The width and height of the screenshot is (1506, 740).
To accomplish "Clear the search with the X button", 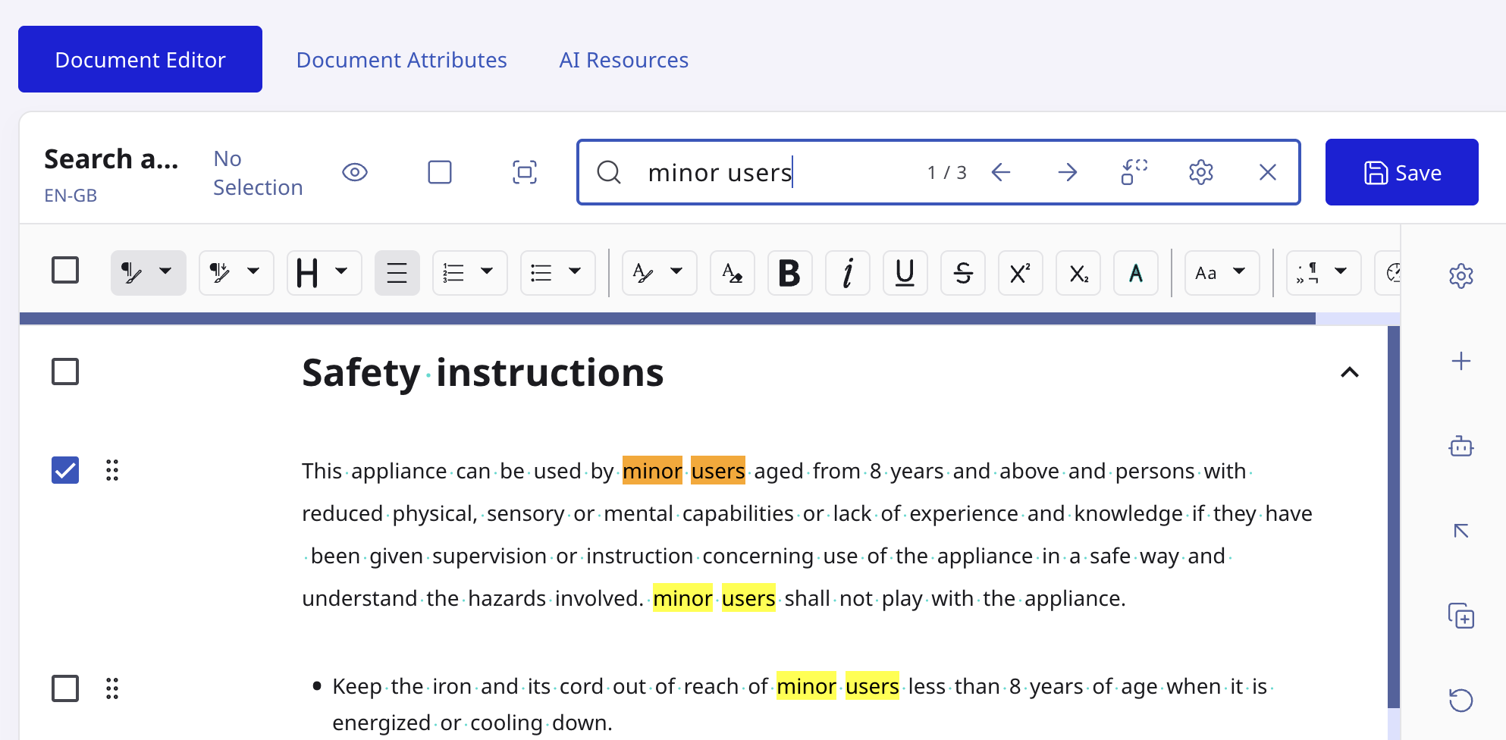I will pyautogui.click(x=1267, y=172).
